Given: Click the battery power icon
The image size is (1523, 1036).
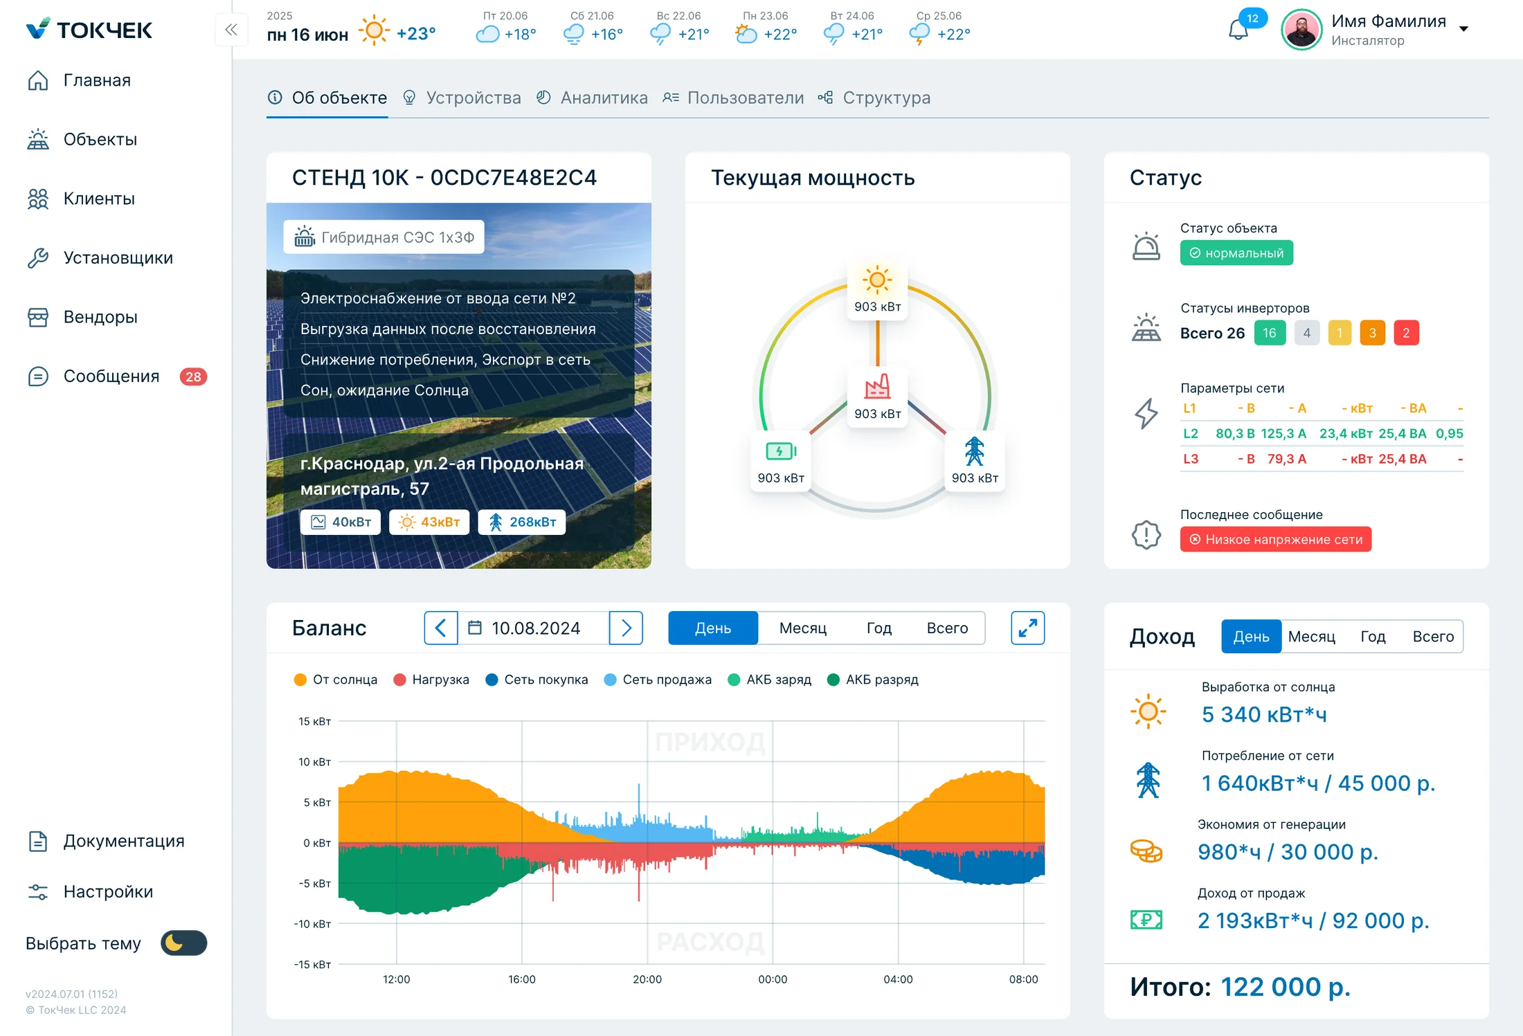Looking at the screenshot, I should pos(781,451).
